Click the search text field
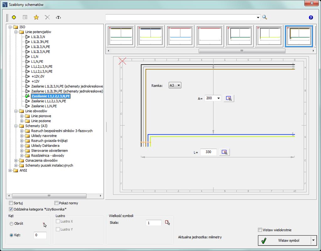Viewport: 321px width, 251px height. point(181,18)
